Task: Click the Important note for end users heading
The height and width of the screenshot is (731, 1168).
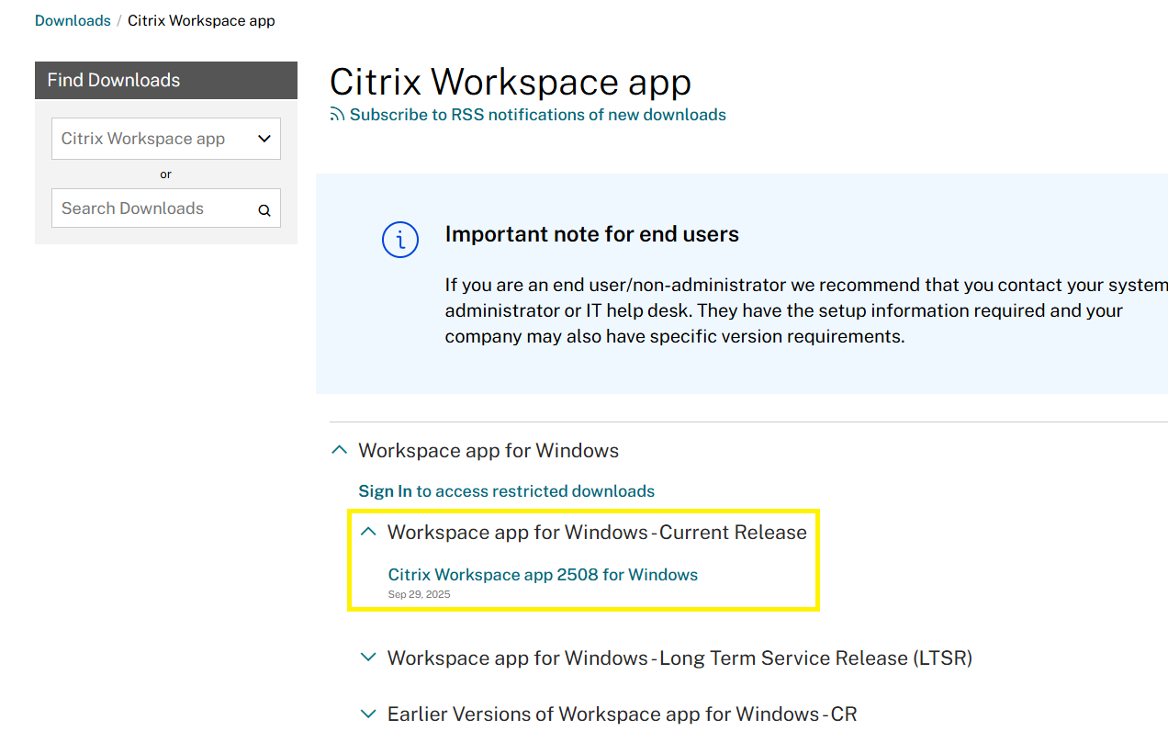Action: pos(592,234)
